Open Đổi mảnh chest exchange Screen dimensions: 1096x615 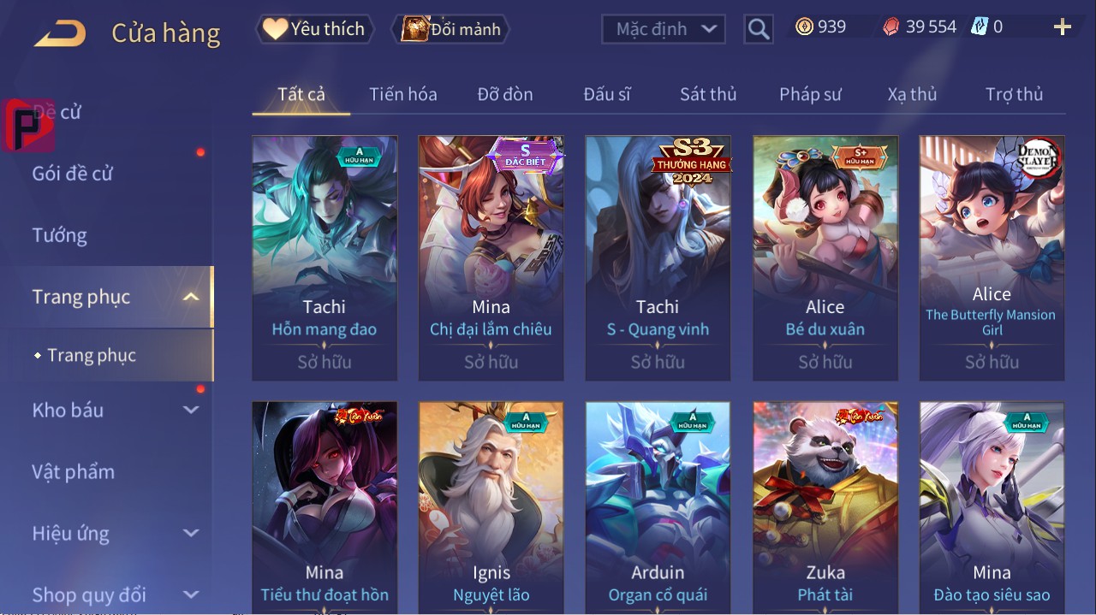[x=451, y=29]
